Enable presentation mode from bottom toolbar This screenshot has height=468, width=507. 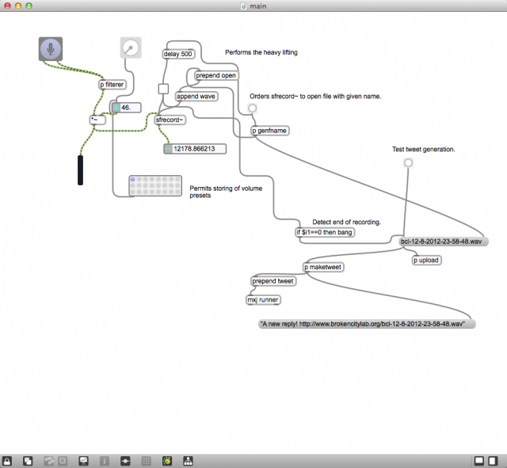83,460
